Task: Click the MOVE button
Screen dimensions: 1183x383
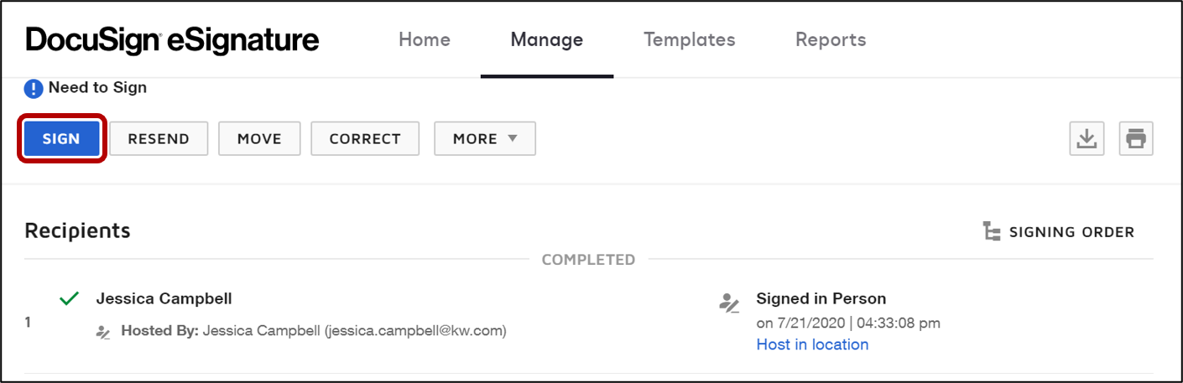Action: (x=259, y=138)
